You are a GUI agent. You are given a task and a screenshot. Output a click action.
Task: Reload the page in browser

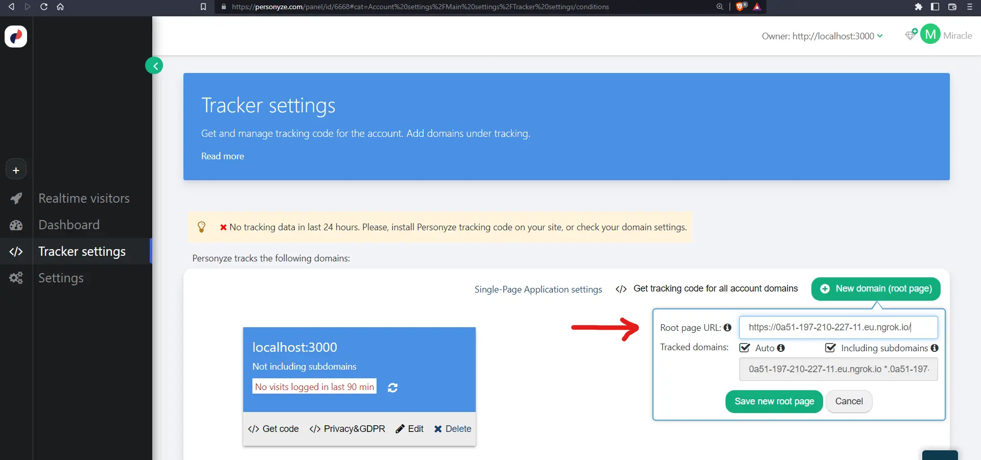coord(44,7)
